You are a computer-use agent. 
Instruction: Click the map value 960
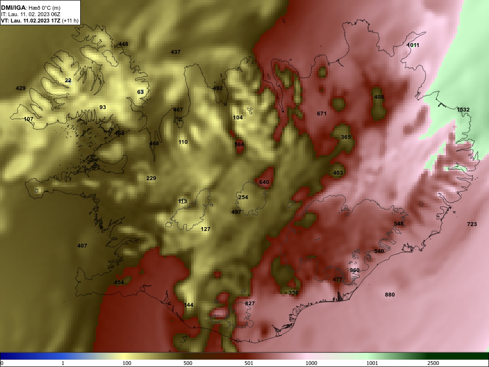pyautogui.click(x=355, y=270)
